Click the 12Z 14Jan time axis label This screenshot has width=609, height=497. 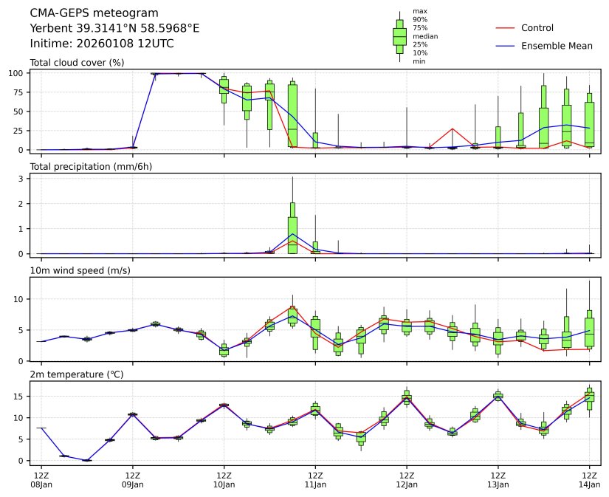pos(589,479)
